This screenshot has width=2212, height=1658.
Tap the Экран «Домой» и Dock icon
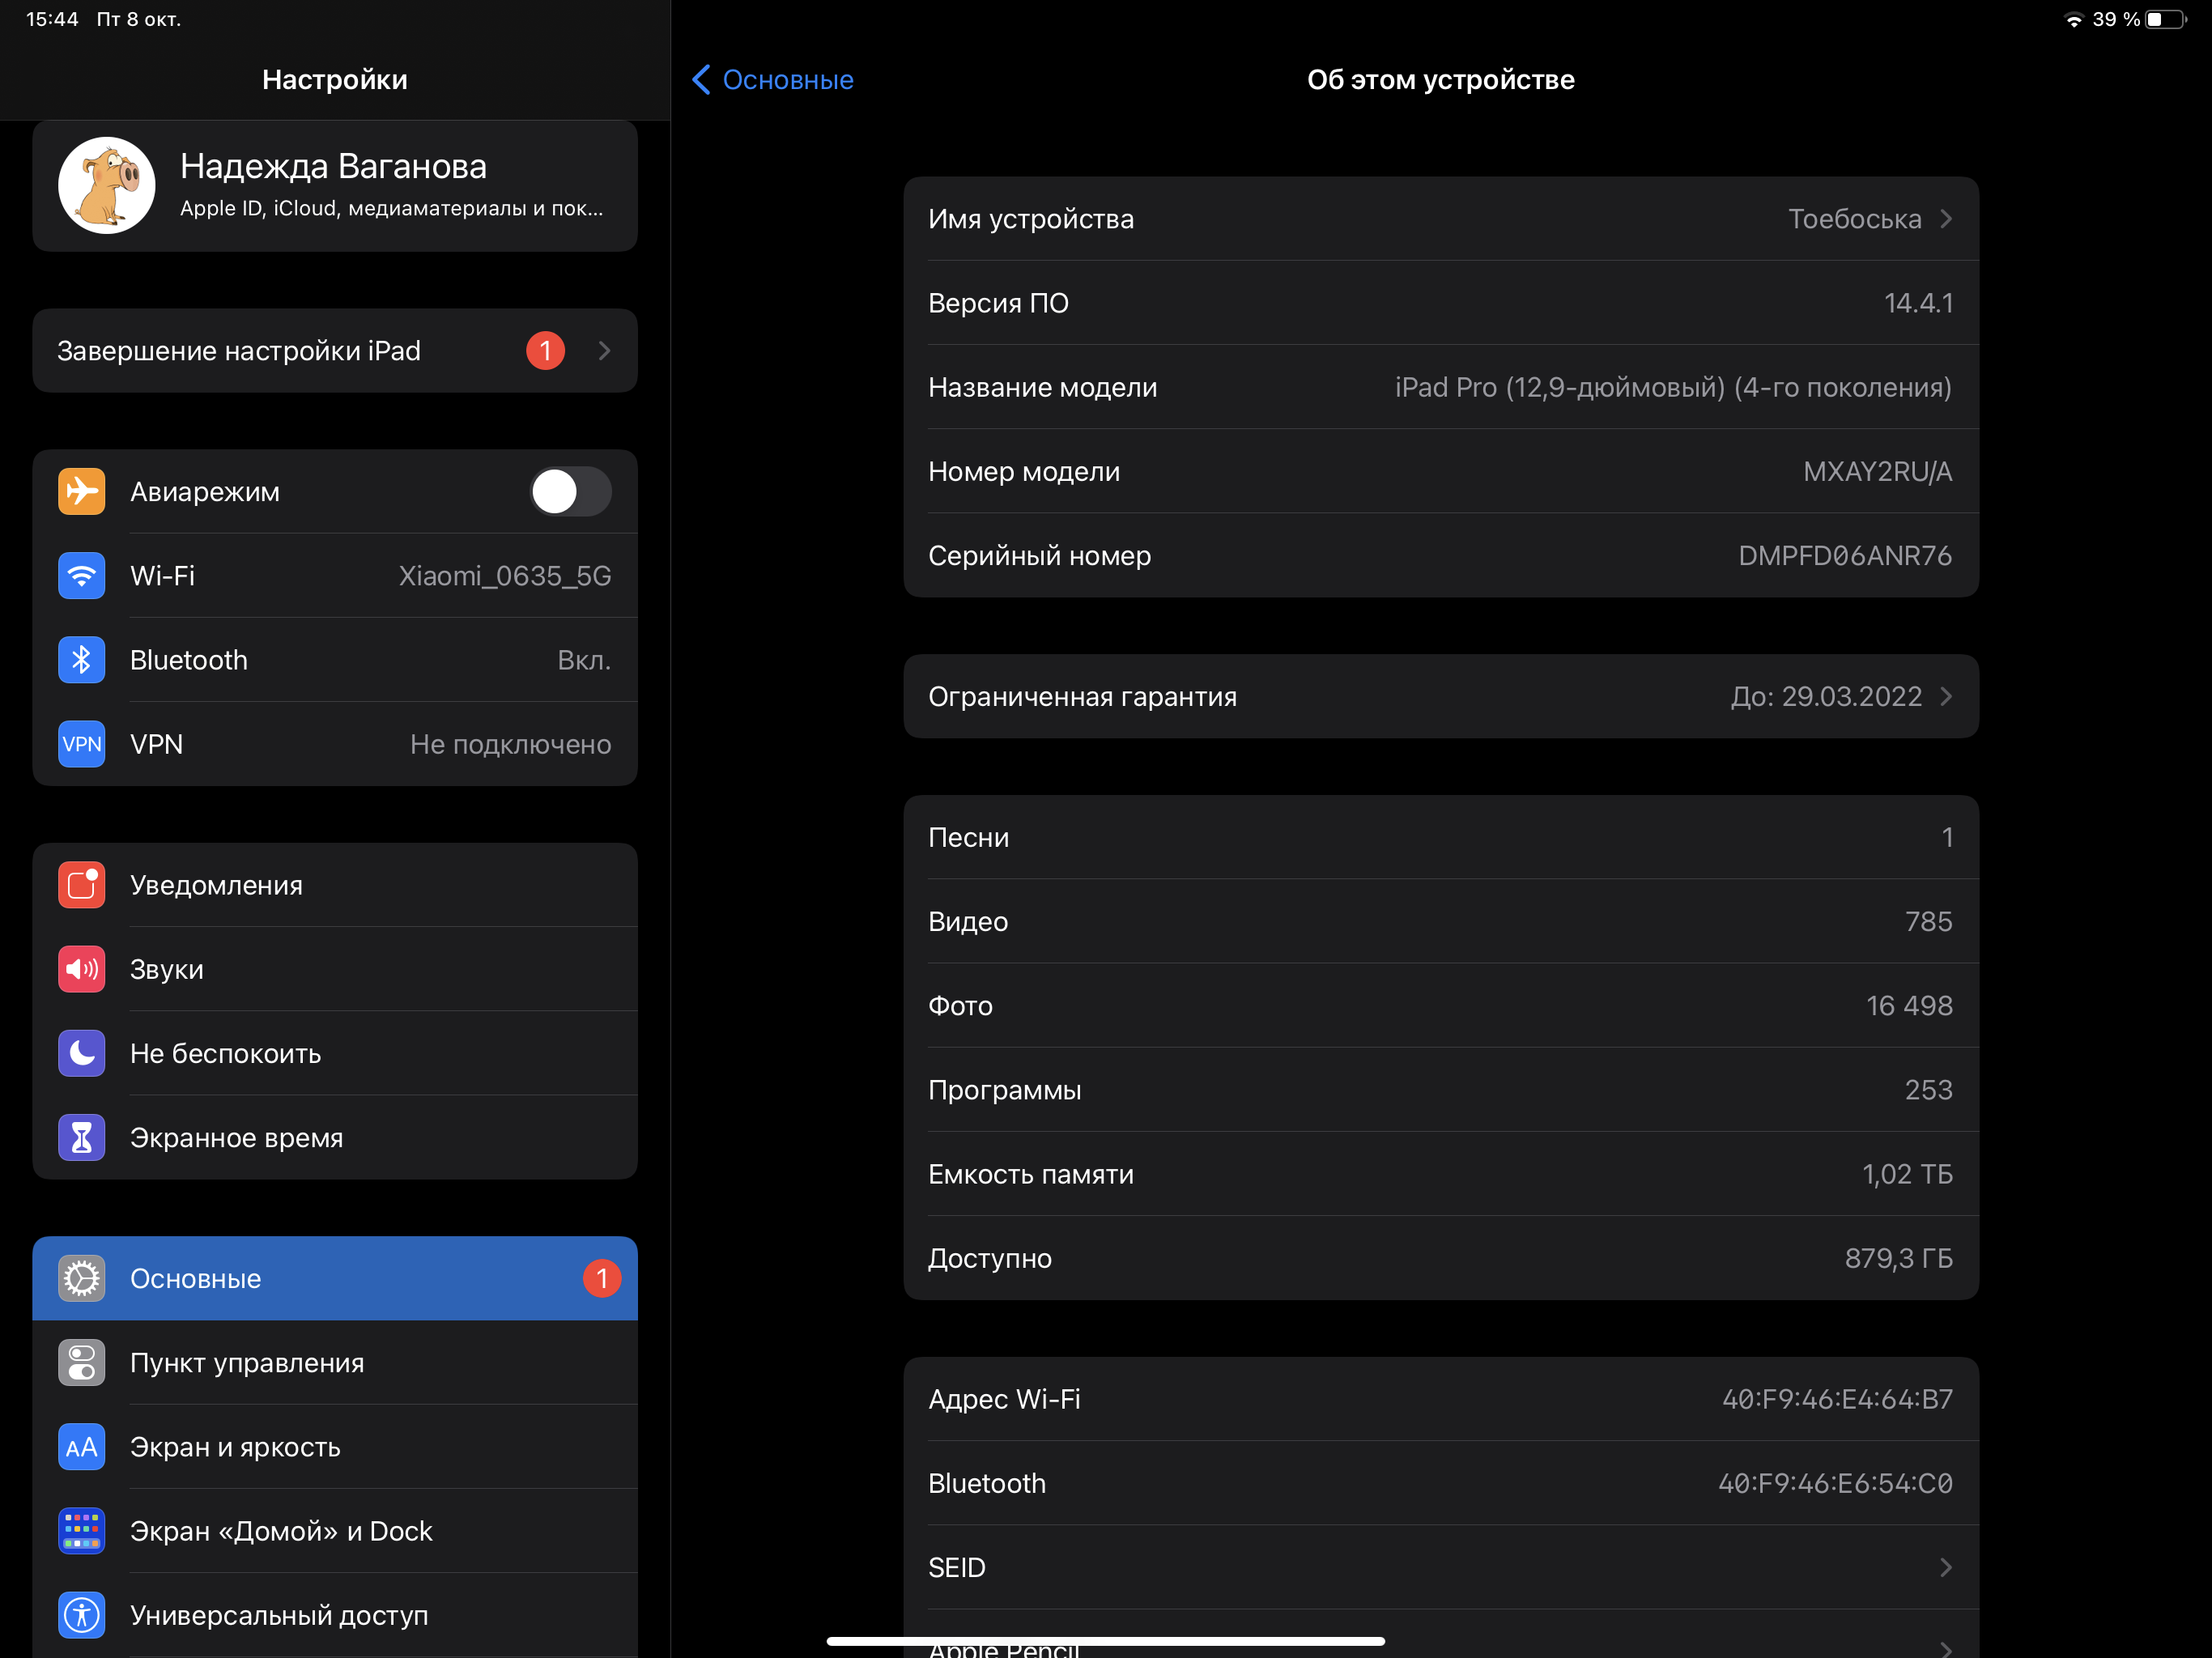(81, 1531)
